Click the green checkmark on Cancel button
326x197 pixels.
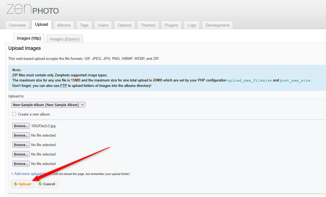(40, 184)
